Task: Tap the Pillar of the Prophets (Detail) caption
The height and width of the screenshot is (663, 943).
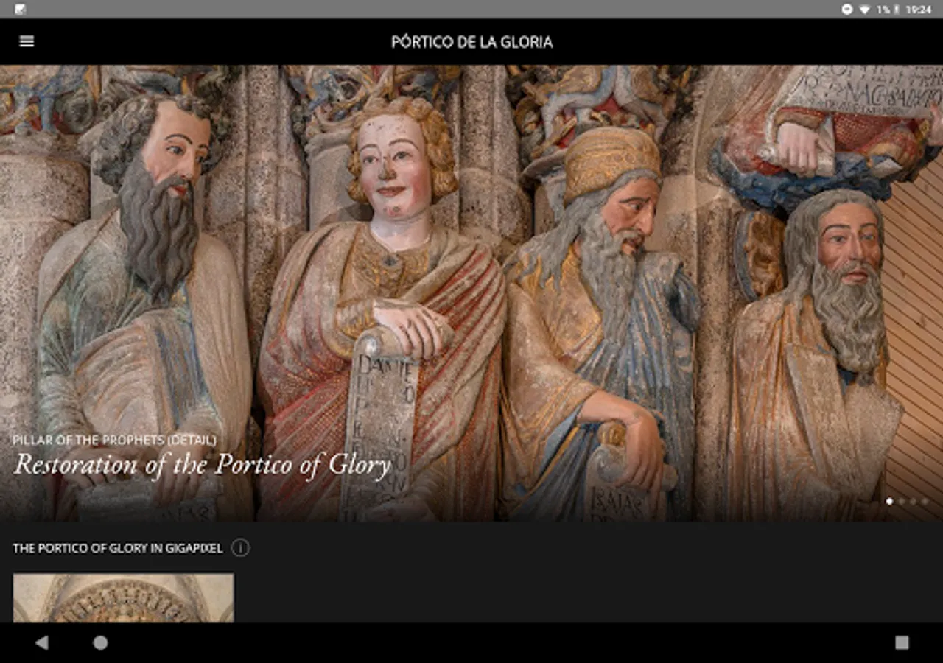Action: 115,440
